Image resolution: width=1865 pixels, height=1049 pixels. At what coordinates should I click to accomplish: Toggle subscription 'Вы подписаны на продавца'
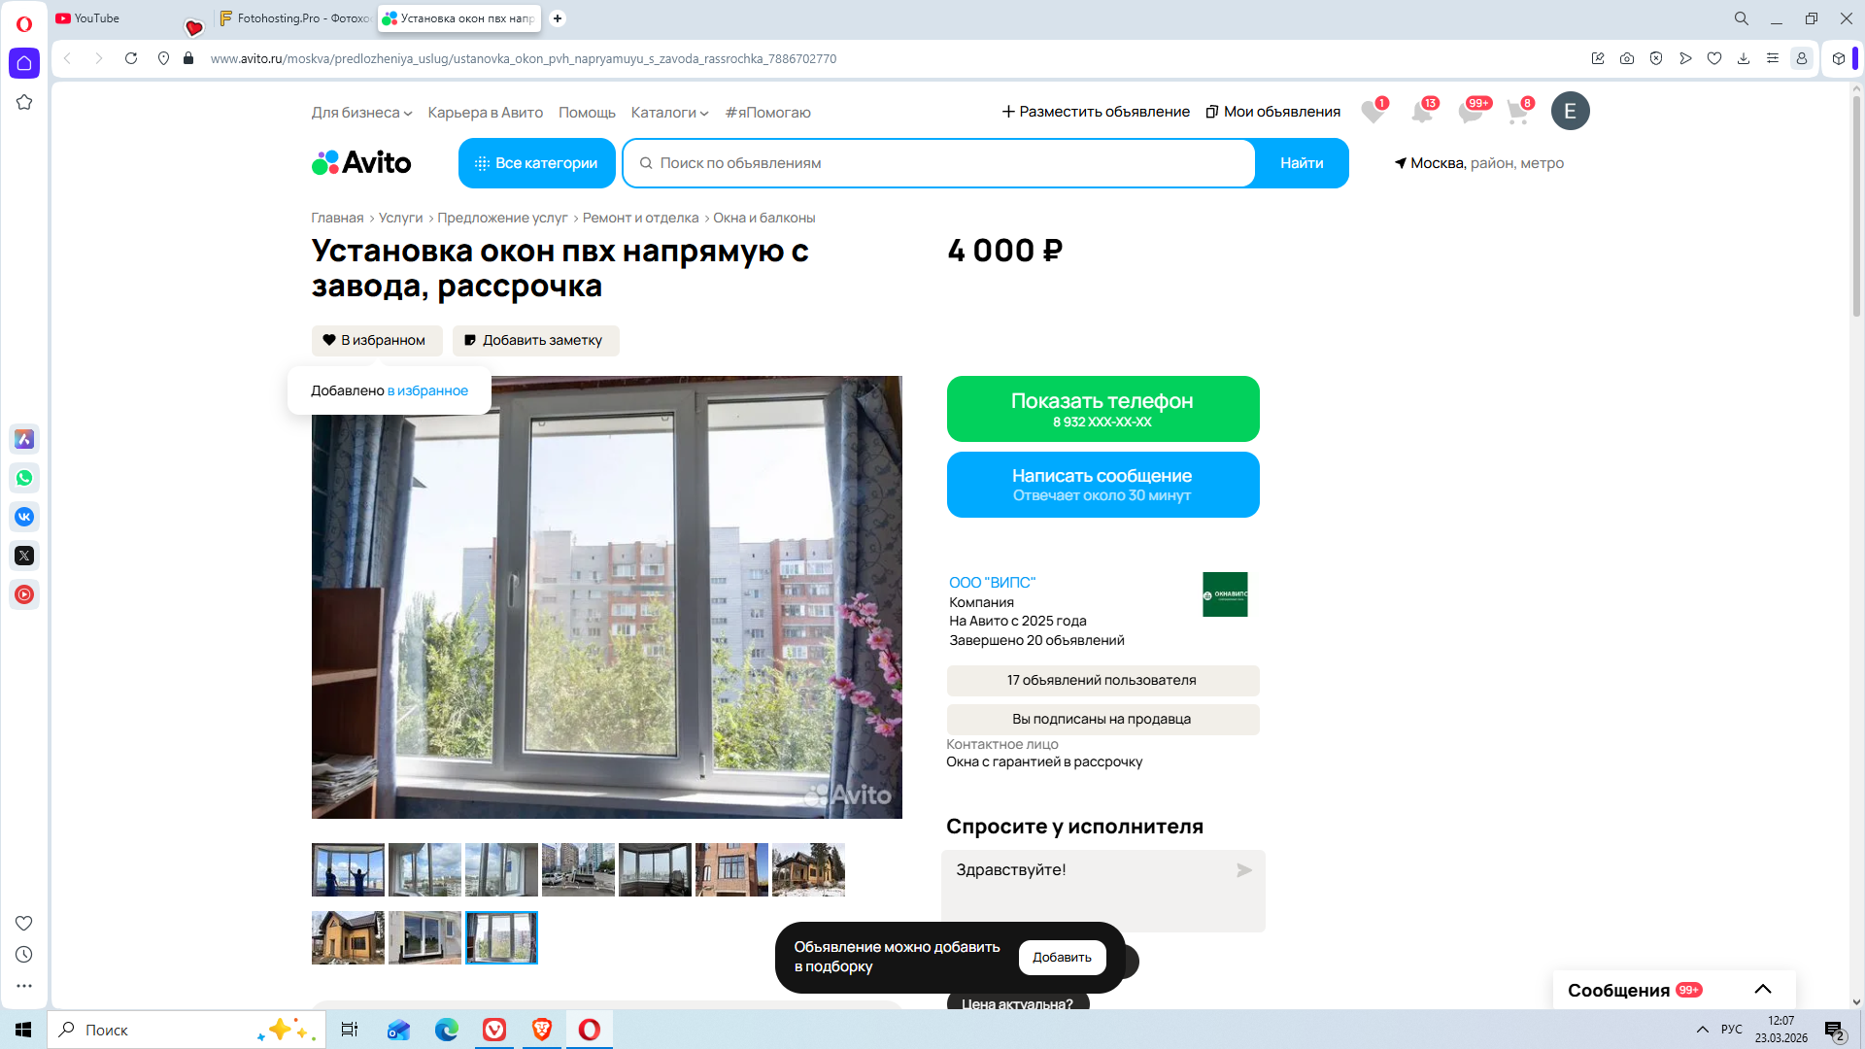[1102, 720]
